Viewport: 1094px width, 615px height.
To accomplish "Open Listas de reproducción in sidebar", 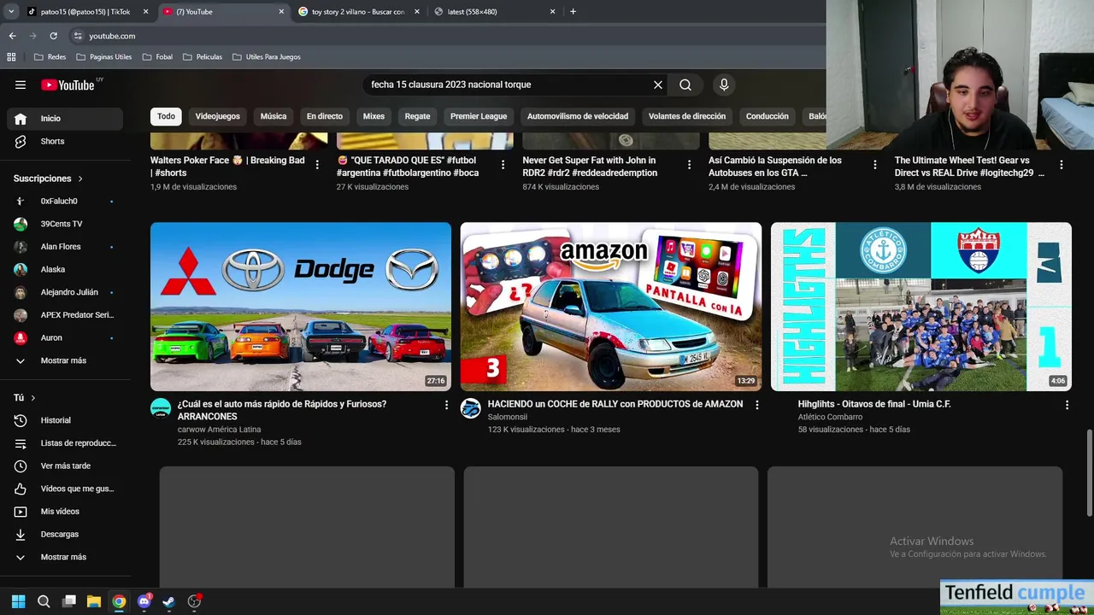I will pyautogui.click(x=65, y=443).
